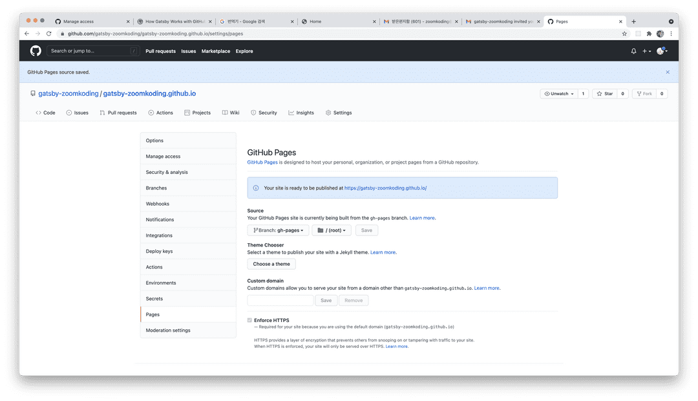
Task: Click Choose a theme button
Action: 271,265
